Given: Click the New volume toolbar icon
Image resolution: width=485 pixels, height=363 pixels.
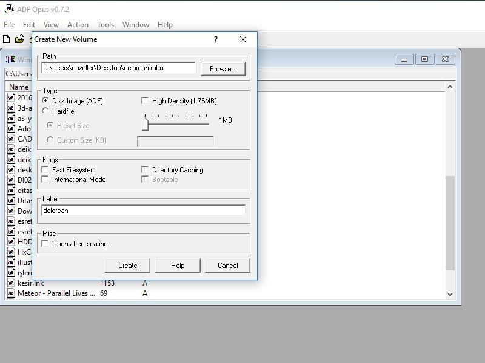Looking at the screenshot, I should pyautogui.click(x=7, y=39).
